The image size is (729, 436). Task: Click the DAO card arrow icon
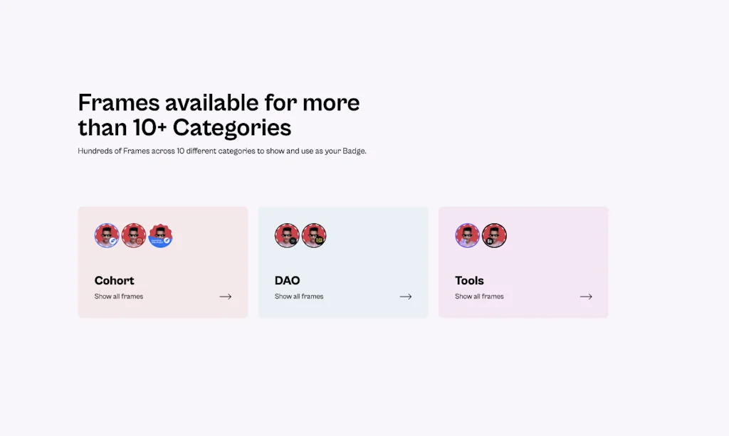pyautogui.click(x=406, y=297)
